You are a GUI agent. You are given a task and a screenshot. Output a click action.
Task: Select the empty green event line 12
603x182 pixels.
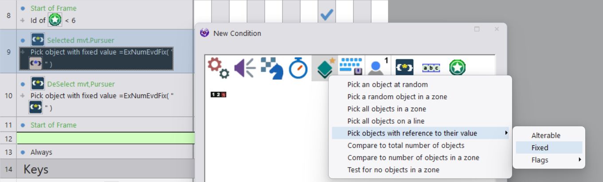[x=105, y=138]
